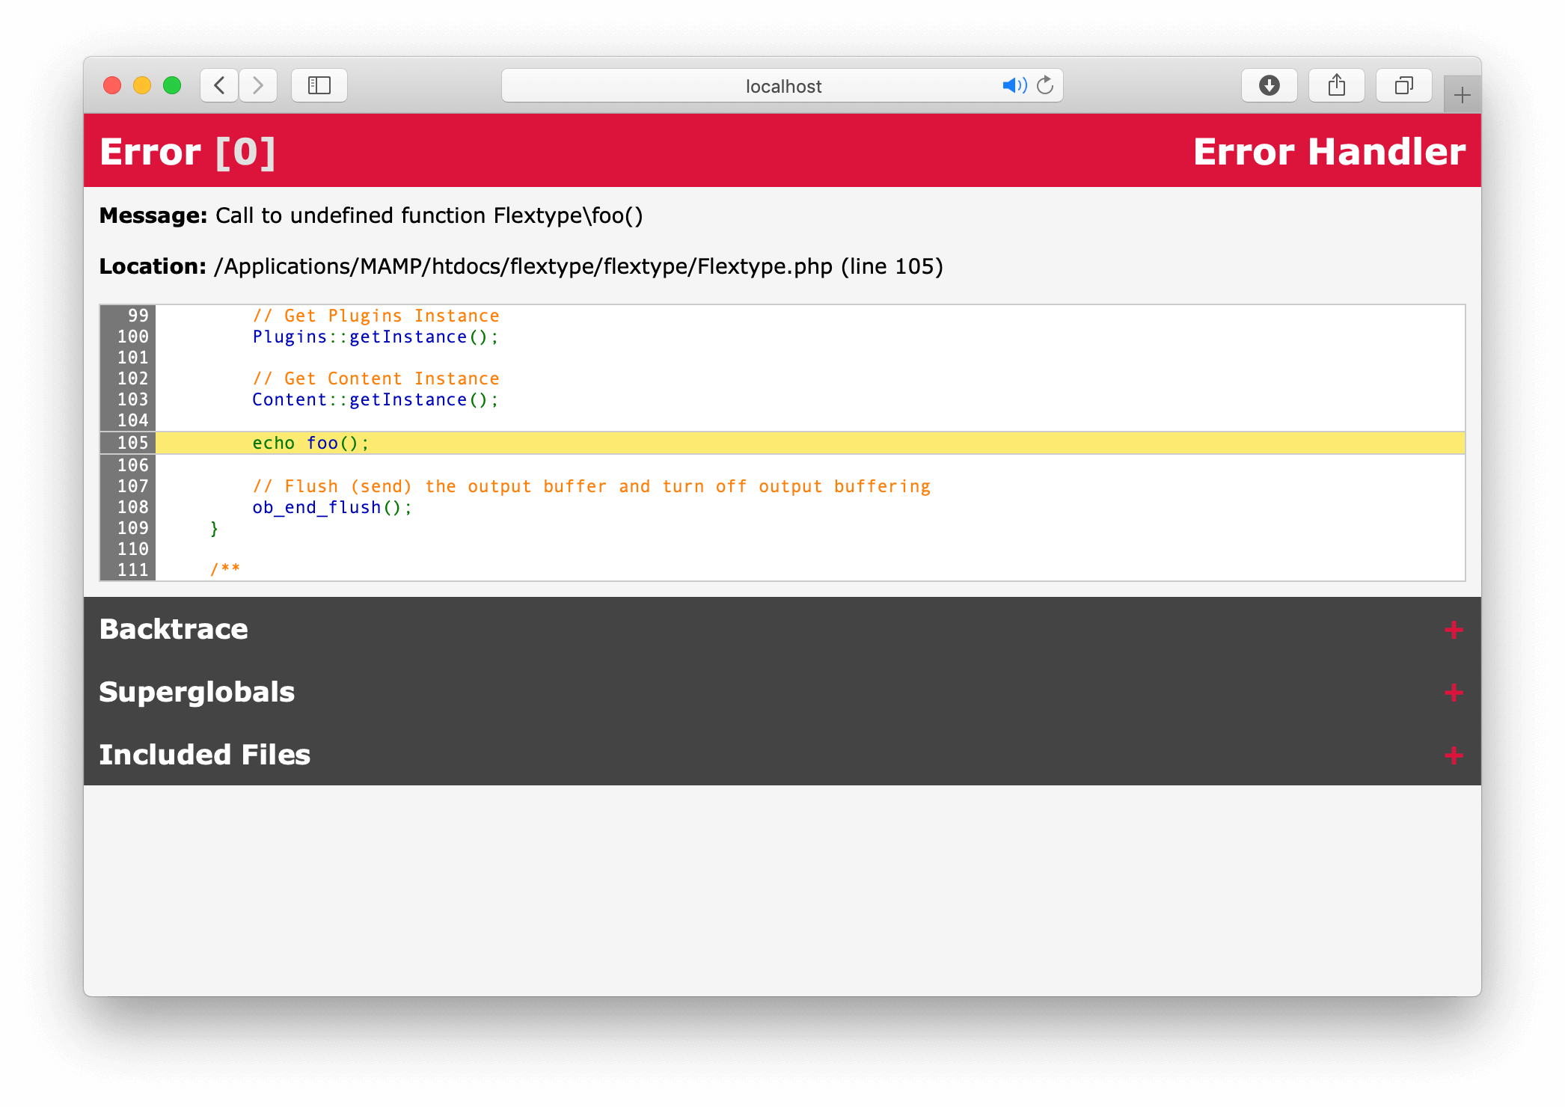Reload the page using the refresh icon
1565x1107 pixels.
1046,85
